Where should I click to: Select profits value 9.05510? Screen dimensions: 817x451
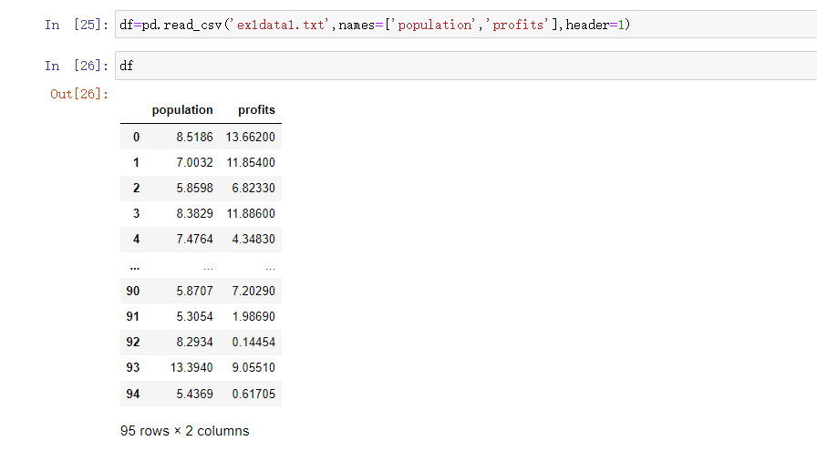[253, 368]
